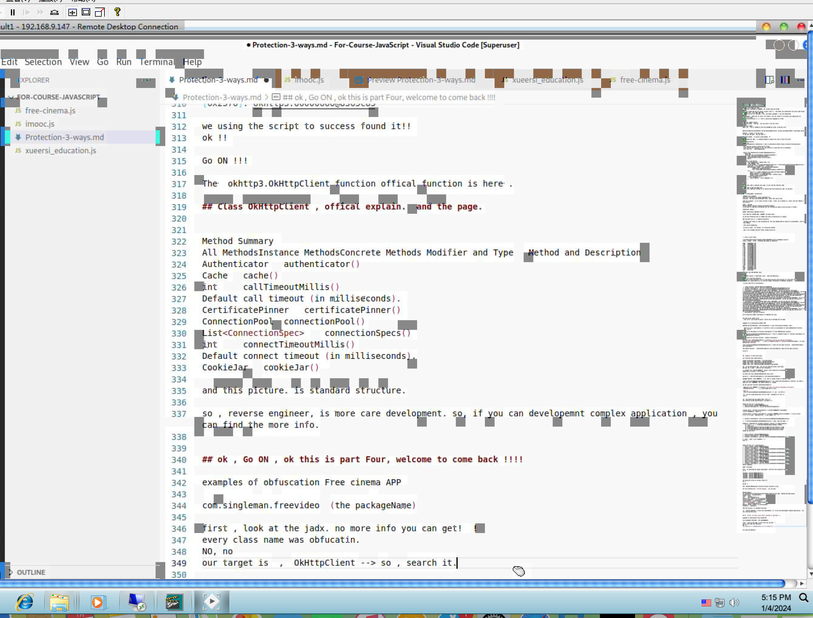Viewport: 813px width, 618px height.
Task: Click the speaker volume tray icon
Action: pyautogui.click(x=734, y=603)
